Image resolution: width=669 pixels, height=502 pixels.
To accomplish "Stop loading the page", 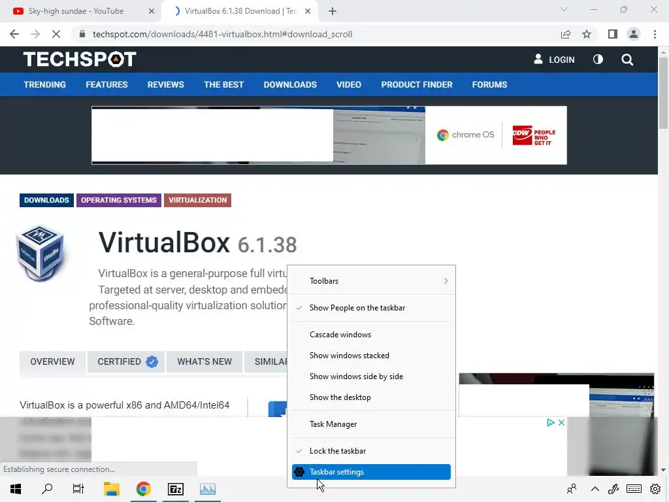I will 56,34.
